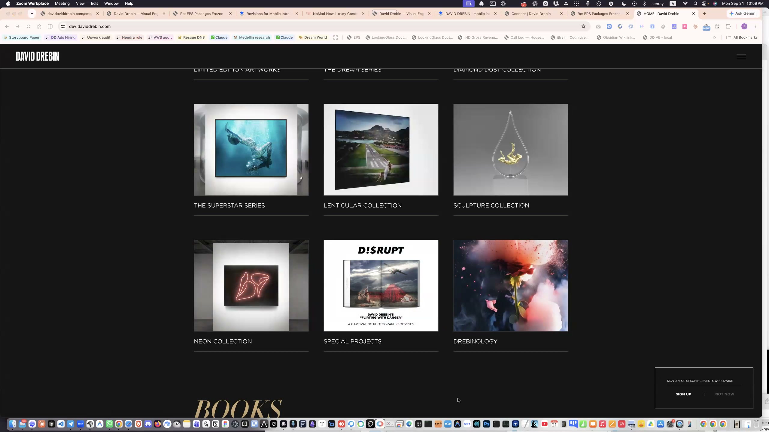The image size is (769, 432).
Task: Click the address bar URL field
Action: [x=321, y=26]
